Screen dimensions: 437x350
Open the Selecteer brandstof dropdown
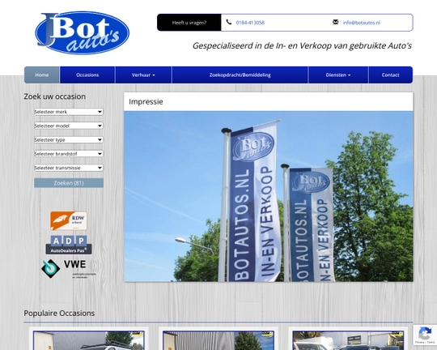click(69, 153)
